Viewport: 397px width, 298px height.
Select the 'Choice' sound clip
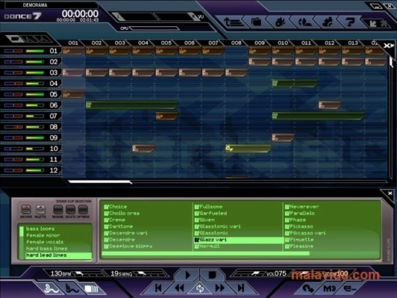pos(116,207)
